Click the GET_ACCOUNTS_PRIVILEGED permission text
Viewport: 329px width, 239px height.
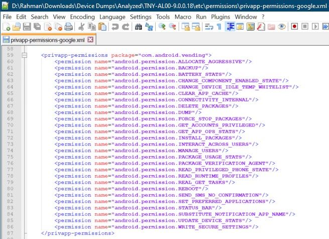(217, 125)
